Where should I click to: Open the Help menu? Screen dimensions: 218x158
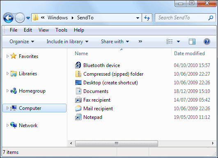click(79, 30)
